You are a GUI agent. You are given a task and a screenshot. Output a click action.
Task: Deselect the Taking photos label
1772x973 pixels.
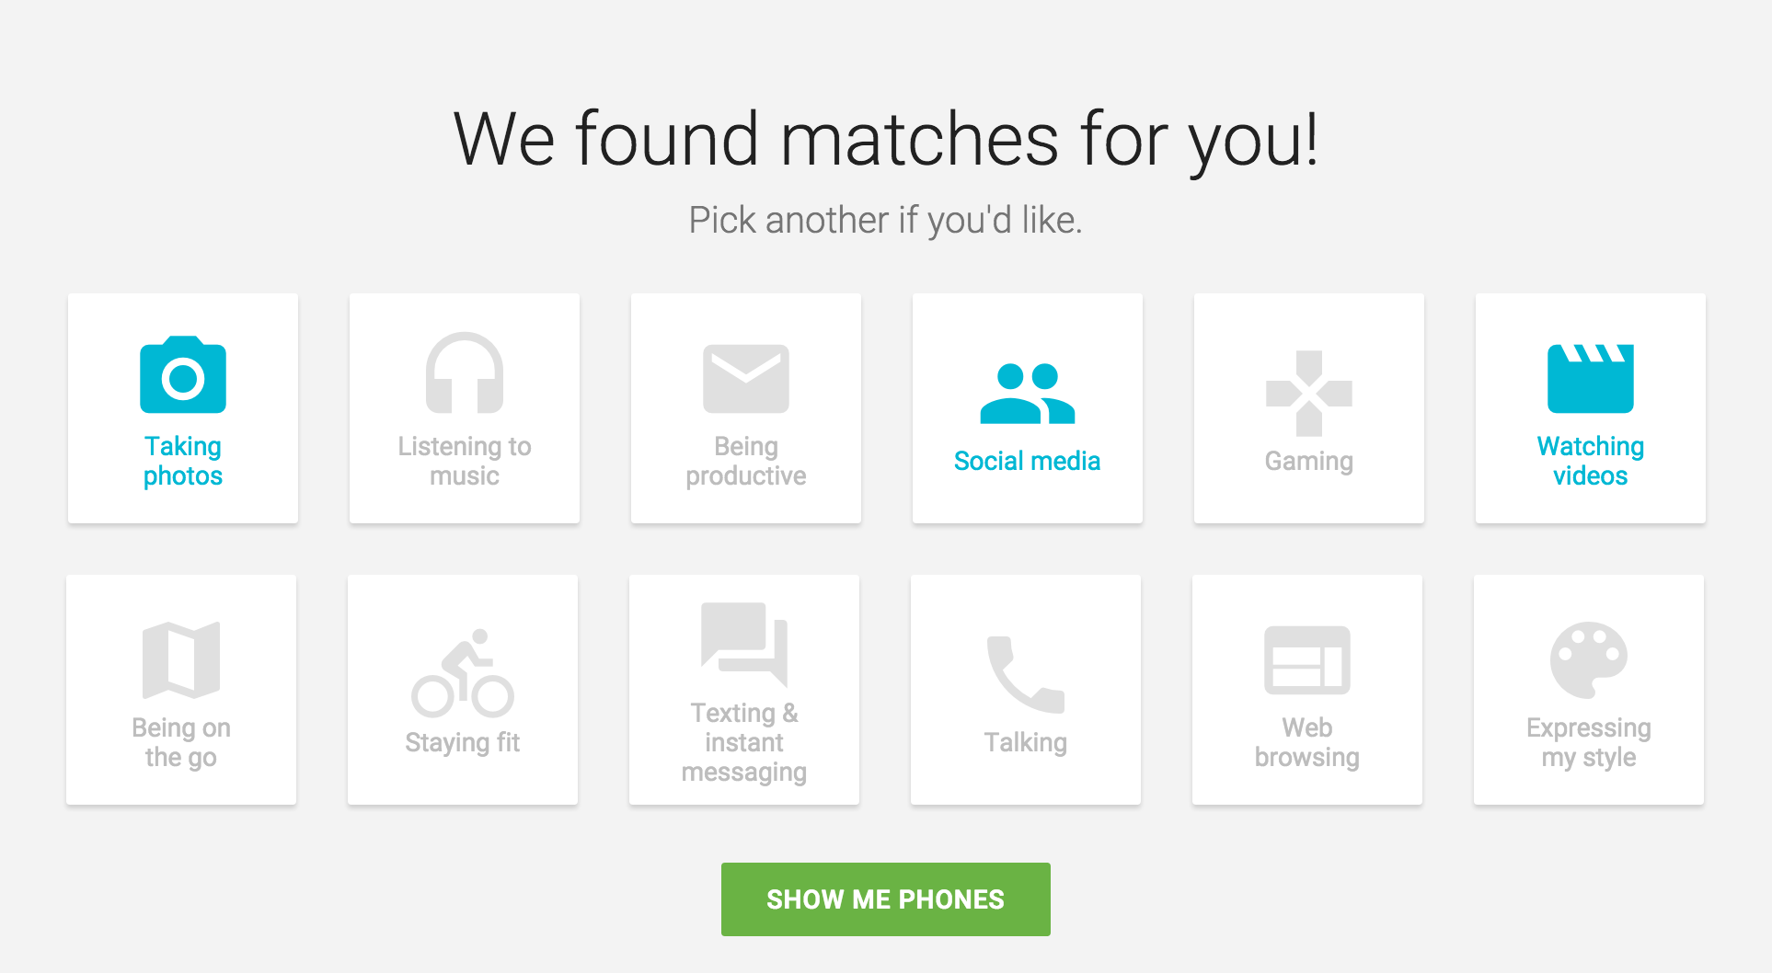point(183,461)
